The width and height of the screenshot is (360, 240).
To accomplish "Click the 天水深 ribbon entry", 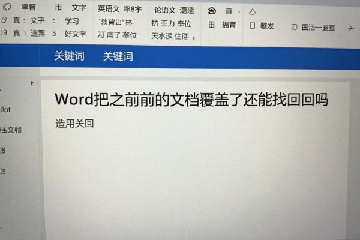I will click(x=161, y=36).
